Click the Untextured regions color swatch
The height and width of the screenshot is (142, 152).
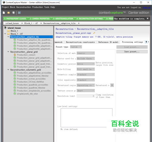[x=112, y=85]
